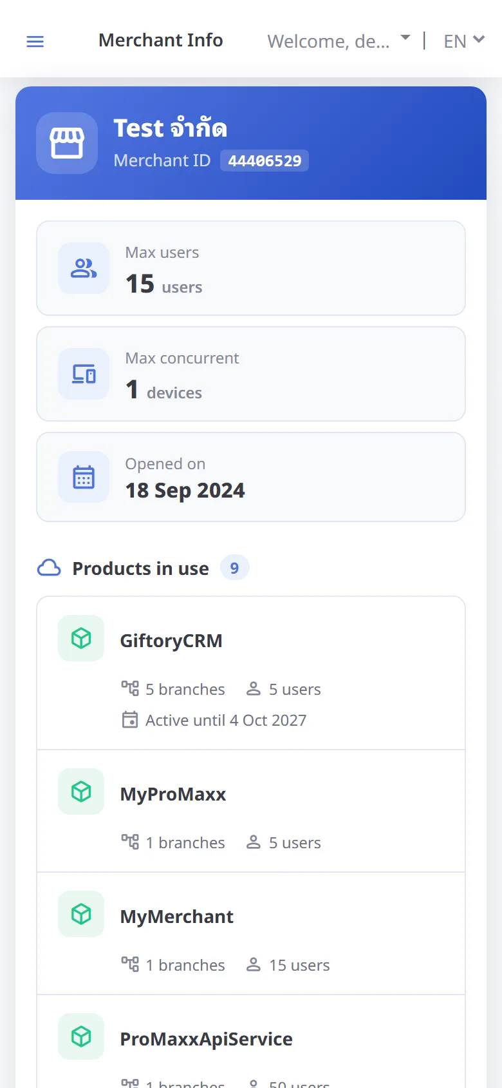
Task: Click the cloud icon beside Products in use
Action: pyautogui.click(x=49, y=568)
